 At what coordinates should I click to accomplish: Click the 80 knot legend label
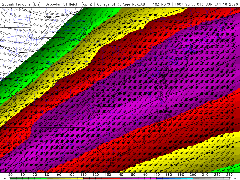click(47, 175)
